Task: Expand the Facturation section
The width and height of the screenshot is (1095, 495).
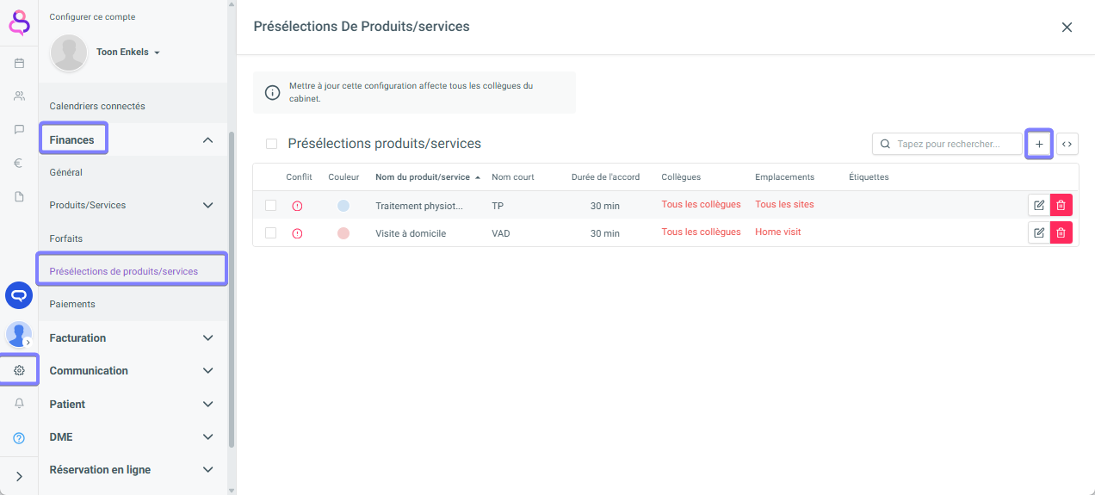Action: click(207, 338)
